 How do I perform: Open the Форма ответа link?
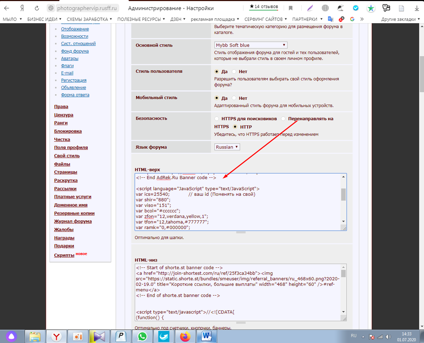click(x=75, y=95)
